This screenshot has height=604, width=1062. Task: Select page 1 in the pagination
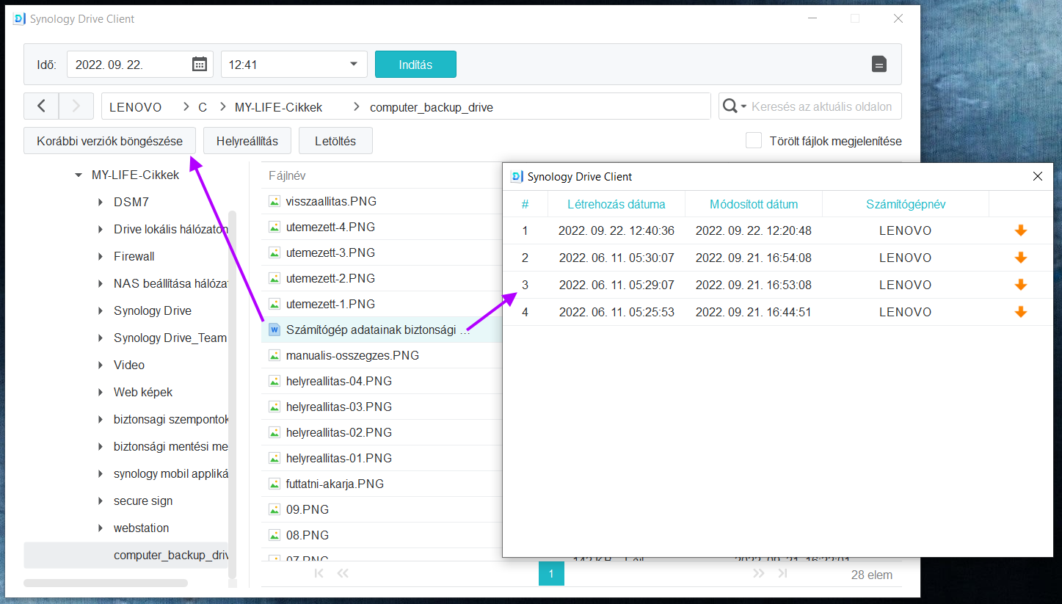tap(551, 573)
